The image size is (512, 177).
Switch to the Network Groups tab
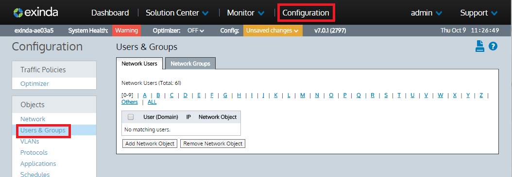tap(190, 64)
